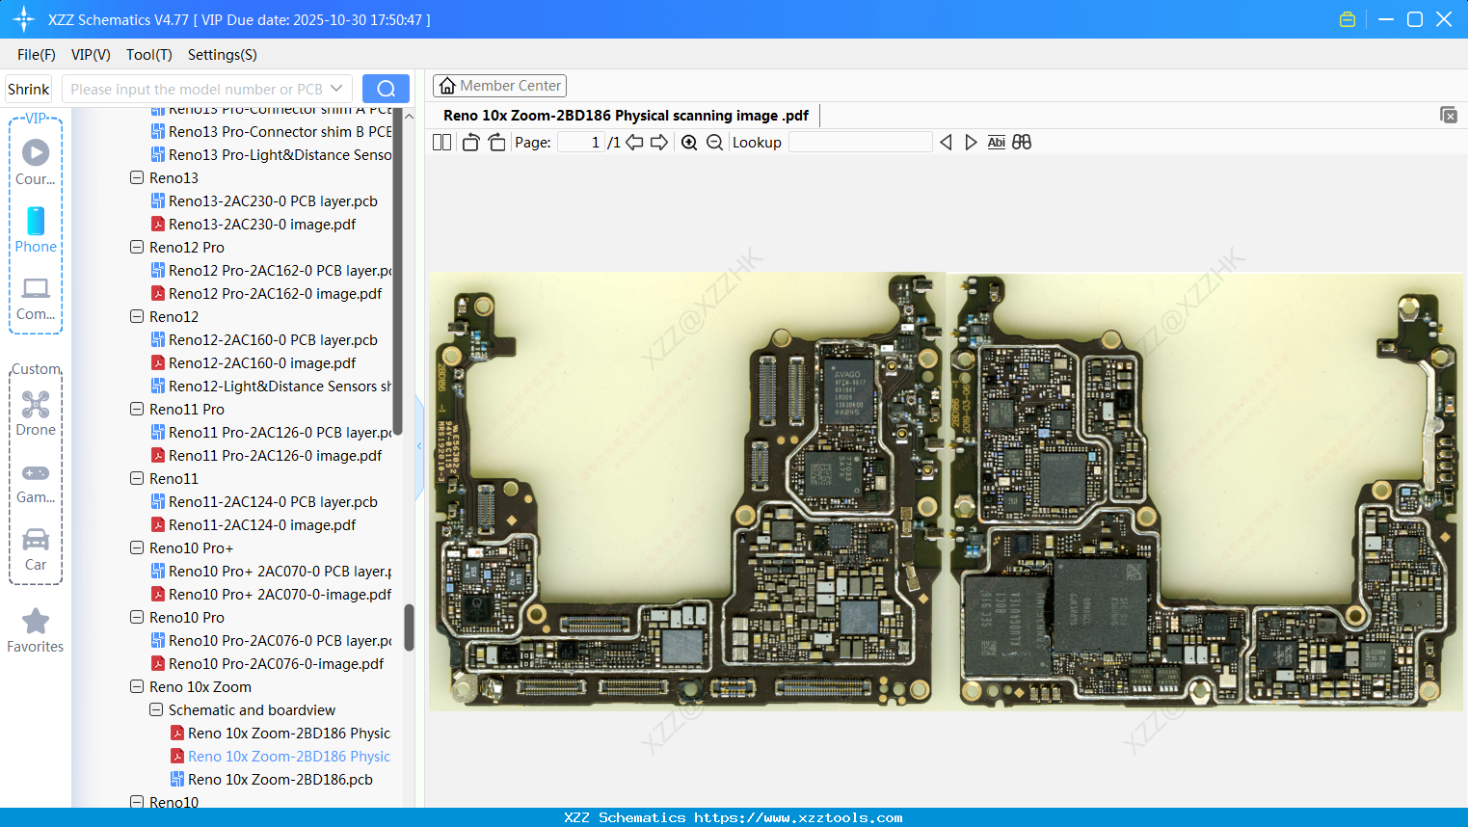Rotate the page counterclockwise

(x=470, y=143)
